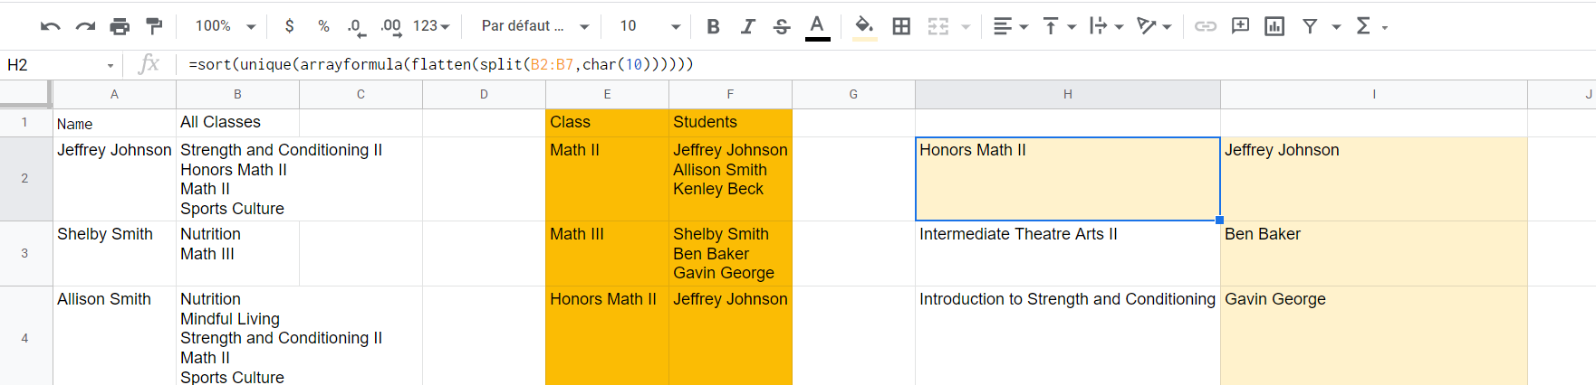Open the fill color picker
The width and height of the screenshot is (1596, 385).
click(864, 26)
